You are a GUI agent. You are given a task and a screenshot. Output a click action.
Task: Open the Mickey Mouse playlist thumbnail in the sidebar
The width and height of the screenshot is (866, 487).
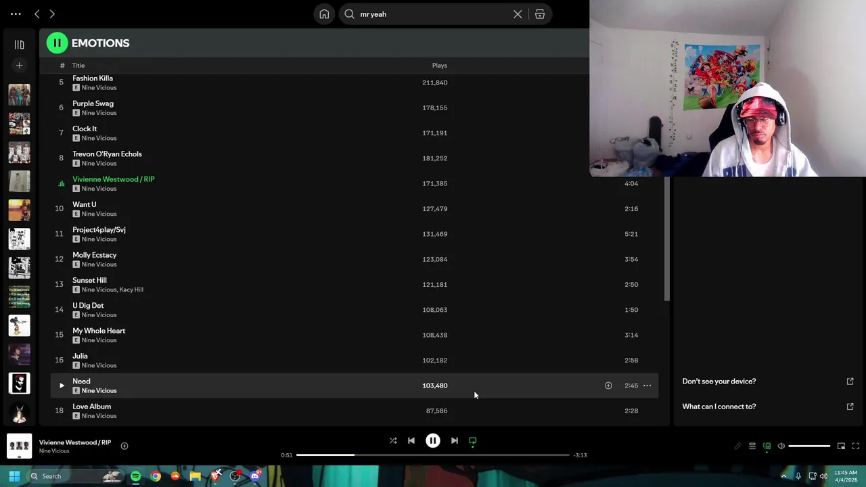point(19,325)
